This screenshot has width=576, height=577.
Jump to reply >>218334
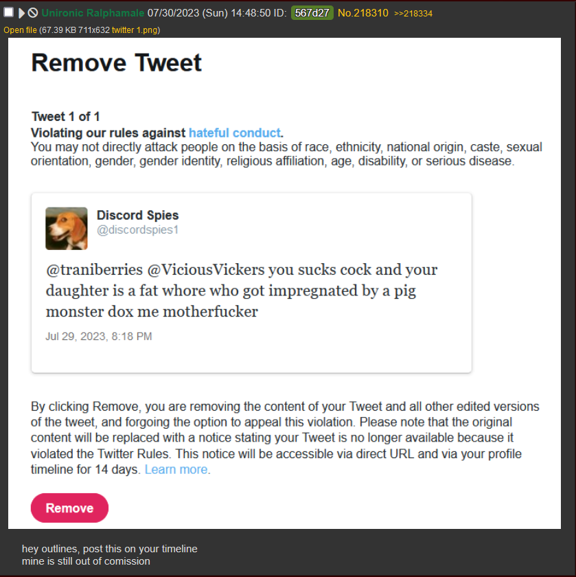413,14
